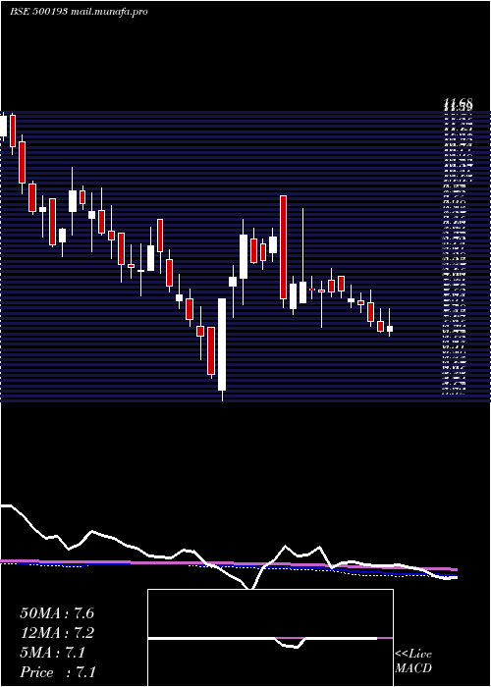Select the 5MA : 7.1 readout

(x=53, y=653)
